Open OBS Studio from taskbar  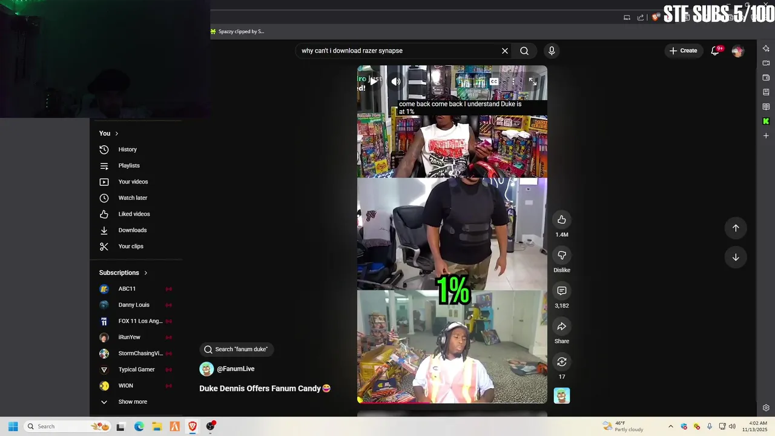point(211,427)
